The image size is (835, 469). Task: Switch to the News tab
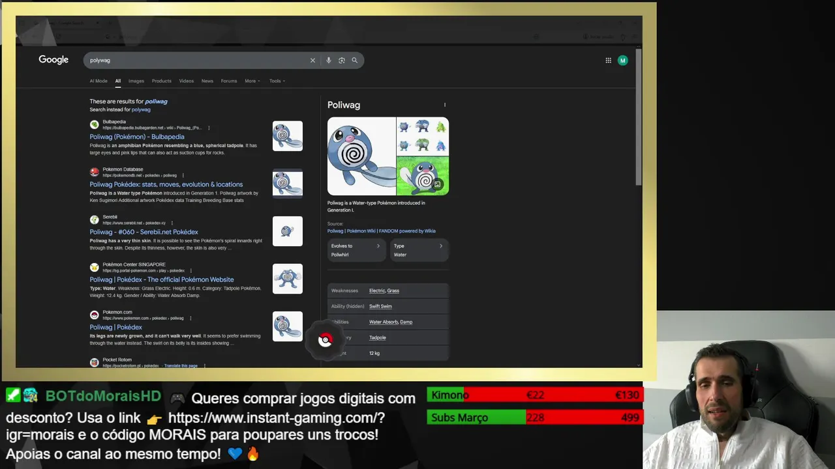click(x=207, y=81)
